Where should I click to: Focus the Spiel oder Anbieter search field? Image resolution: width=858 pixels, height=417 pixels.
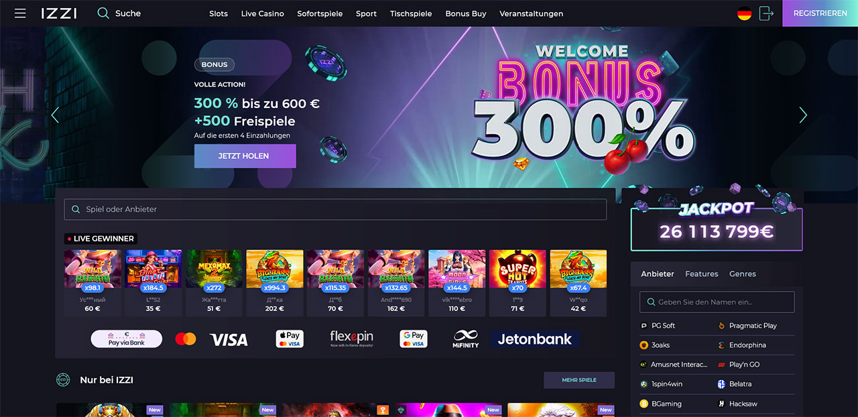point(335,209)
